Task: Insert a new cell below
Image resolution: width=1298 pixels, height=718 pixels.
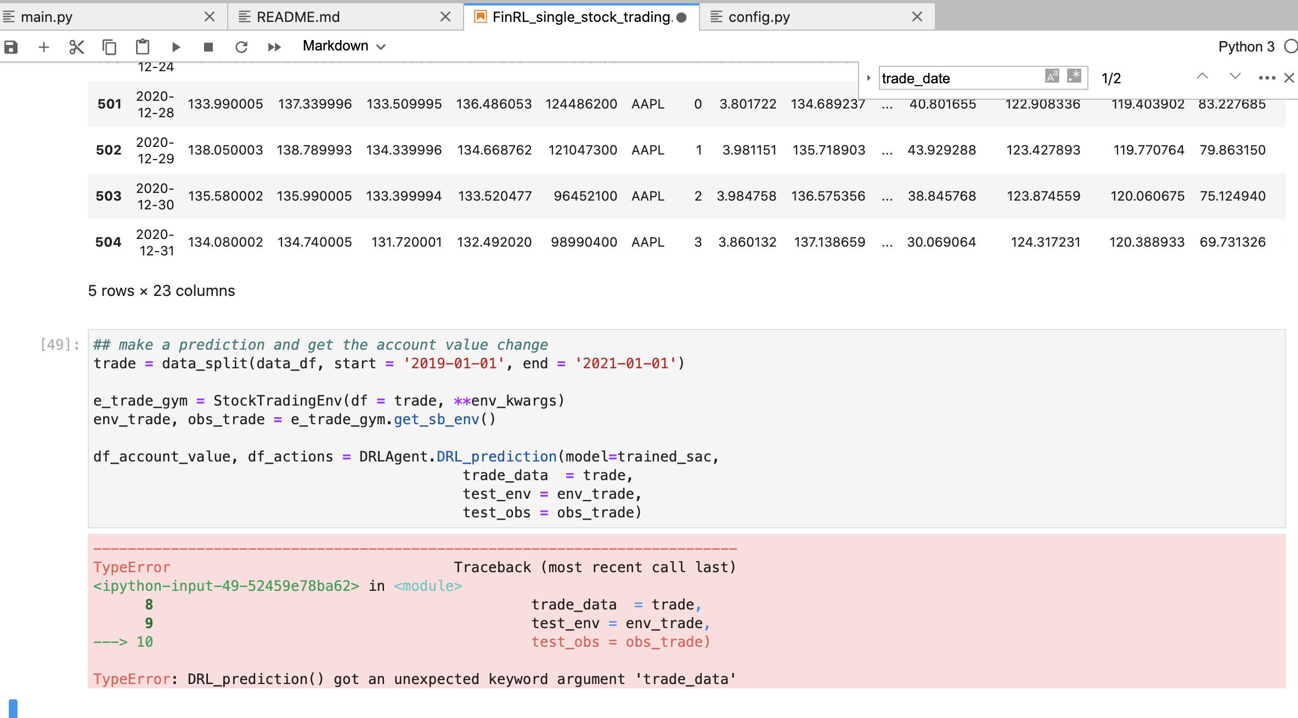Action: pyautogui.click(x=44, y=47)
